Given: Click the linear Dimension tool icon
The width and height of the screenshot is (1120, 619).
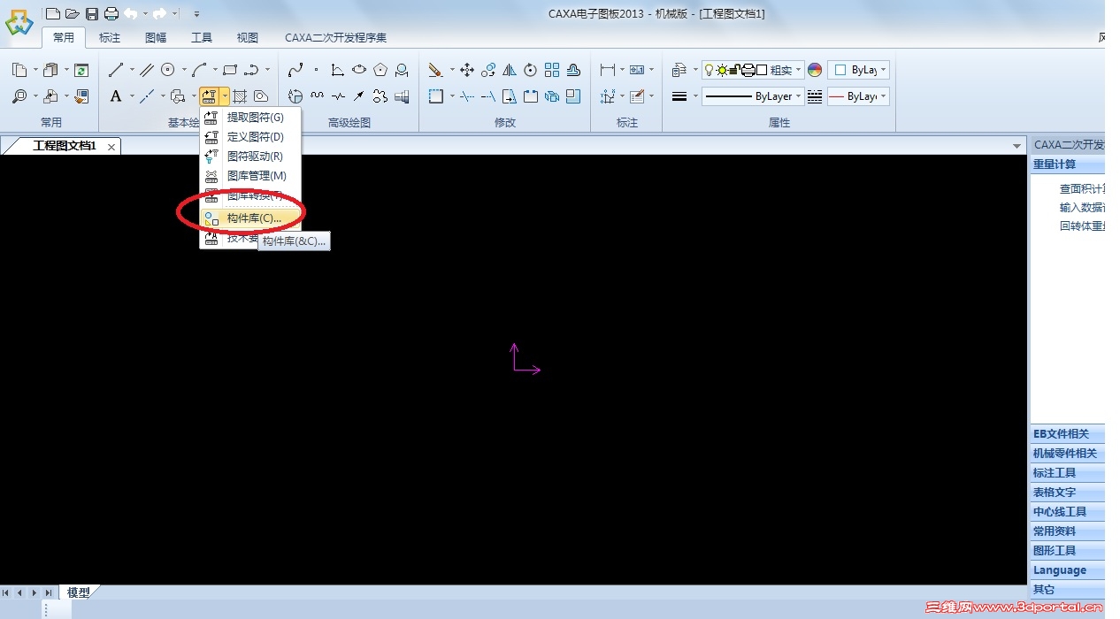Looking at the screenshot, I should tap(608, 70).
